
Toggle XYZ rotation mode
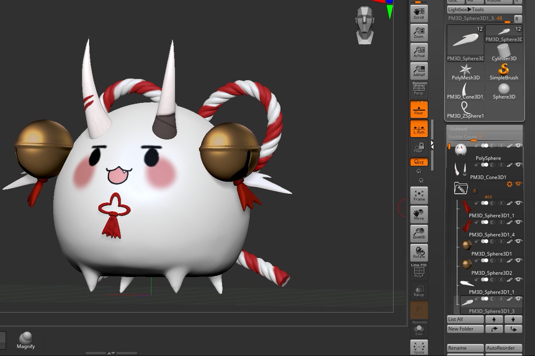(419, 162)
